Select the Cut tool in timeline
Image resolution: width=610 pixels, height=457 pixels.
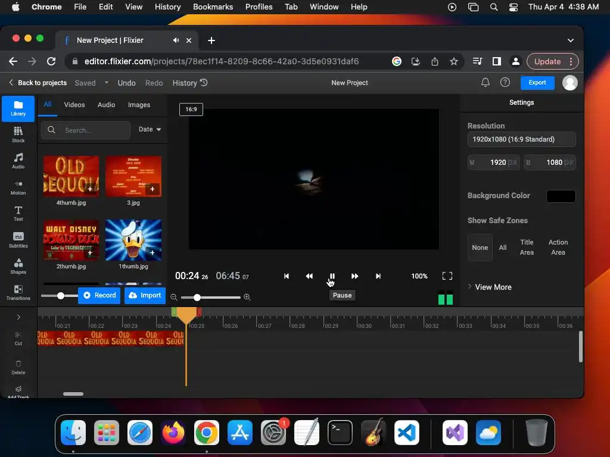18,339
